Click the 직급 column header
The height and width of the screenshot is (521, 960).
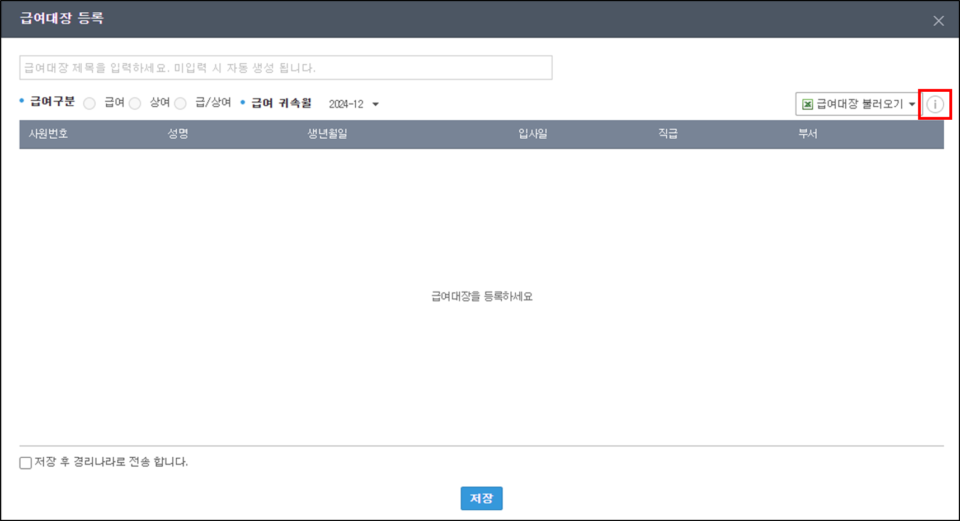point(667,134)
